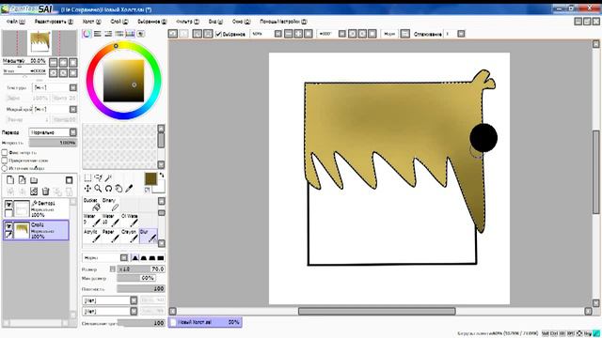The image size is (602, 338).
Task: Select the eyedropper color picker tool
Action: [129, 188]
